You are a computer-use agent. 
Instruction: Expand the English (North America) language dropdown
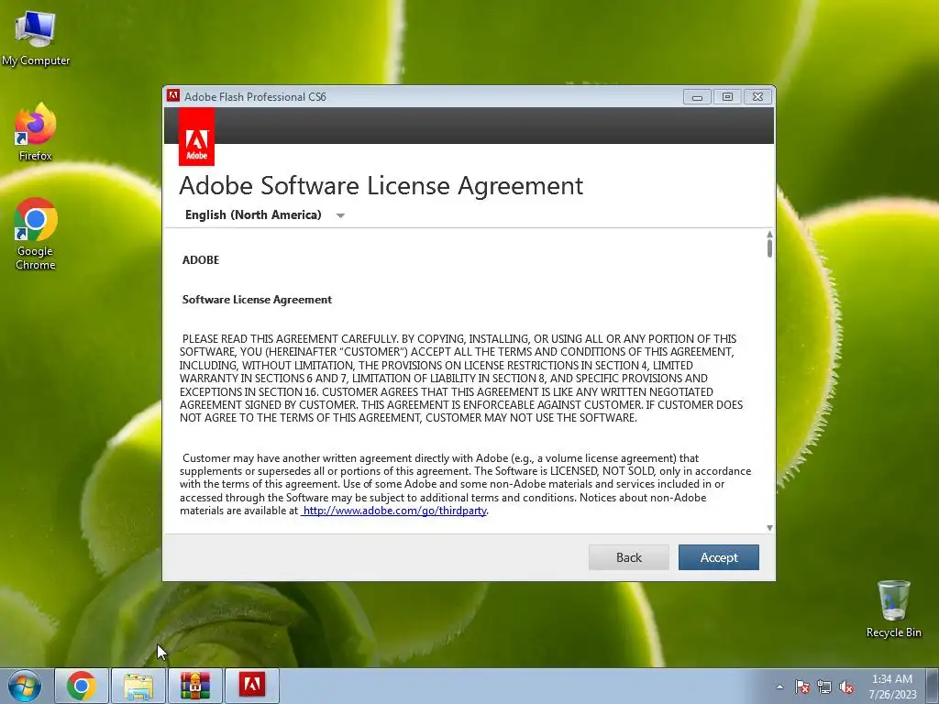(265, 214)
